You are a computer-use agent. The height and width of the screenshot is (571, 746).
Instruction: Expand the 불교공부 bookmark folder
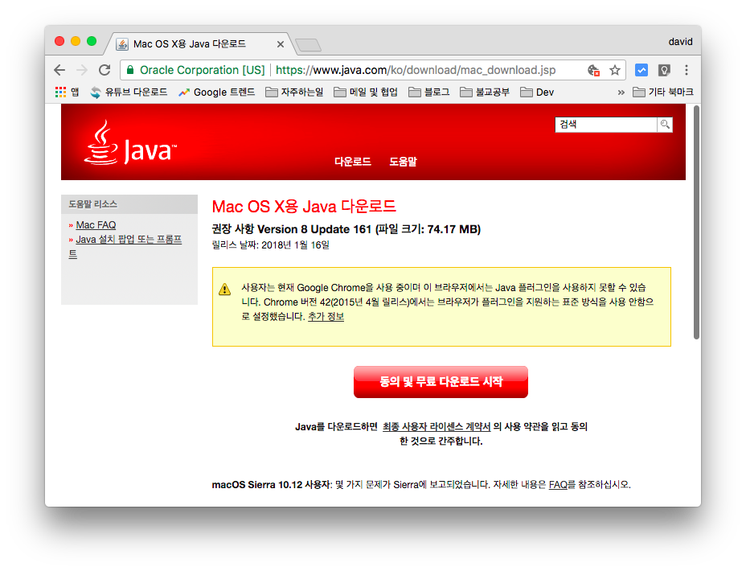484,92
